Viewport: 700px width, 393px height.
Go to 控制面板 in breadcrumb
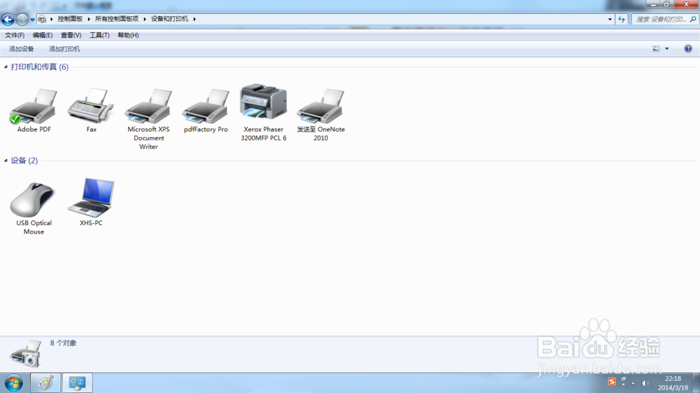click(x=70, y=19)
